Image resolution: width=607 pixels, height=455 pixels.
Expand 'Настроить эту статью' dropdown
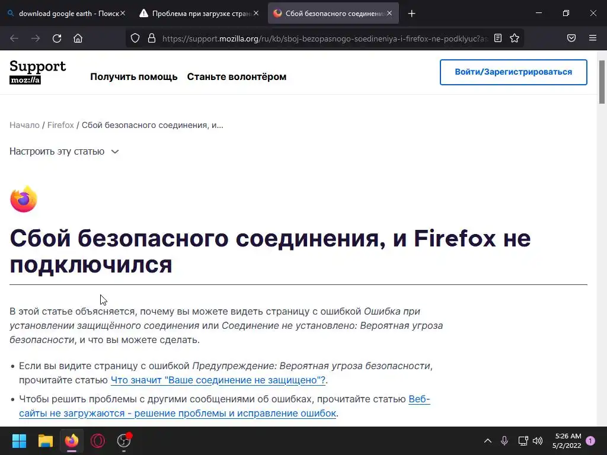[x=64, y=151]
